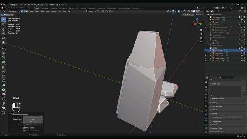The height and width of the screenshot is (139, 247).
Task: Open Global transform orientation dropdown in header
Action: (x=91, y=11)
